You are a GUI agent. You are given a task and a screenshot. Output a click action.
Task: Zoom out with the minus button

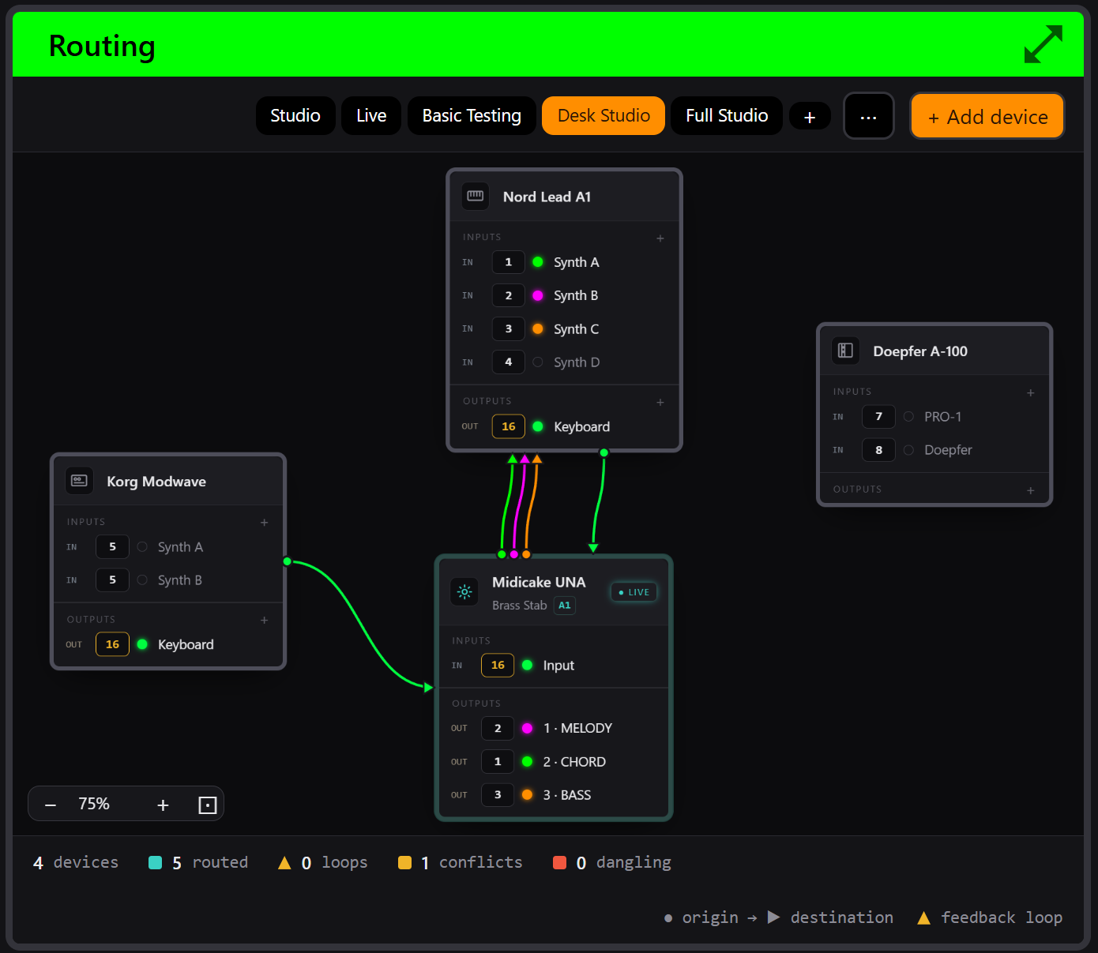click(51, 805)
